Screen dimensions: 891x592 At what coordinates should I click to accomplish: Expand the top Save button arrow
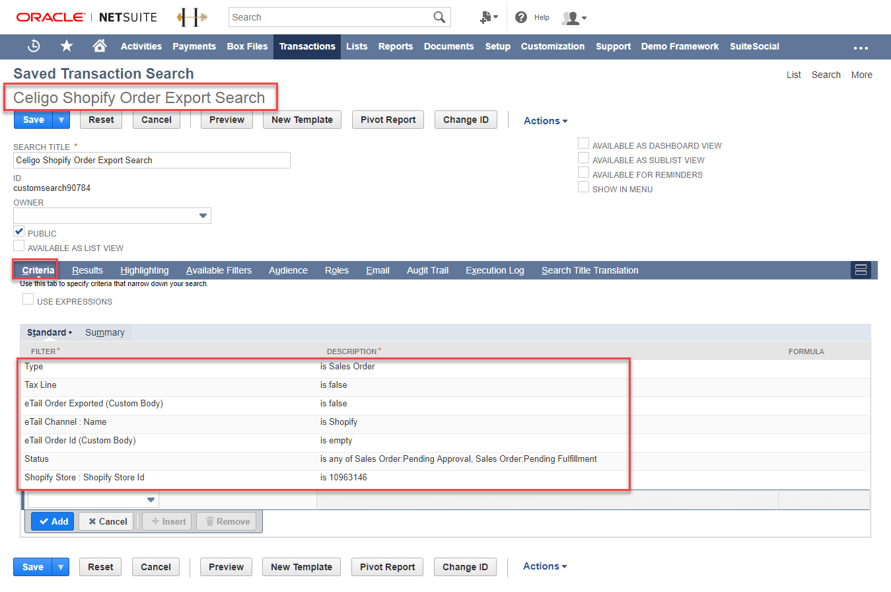click(x=61, y=120)
